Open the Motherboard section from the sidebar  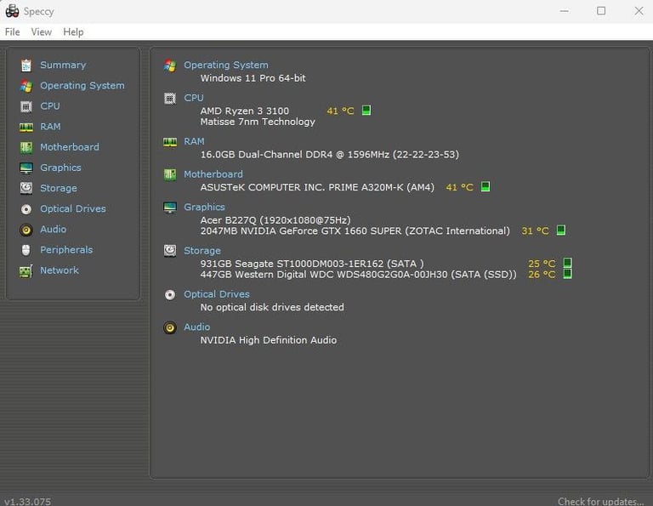pos(70,147)
